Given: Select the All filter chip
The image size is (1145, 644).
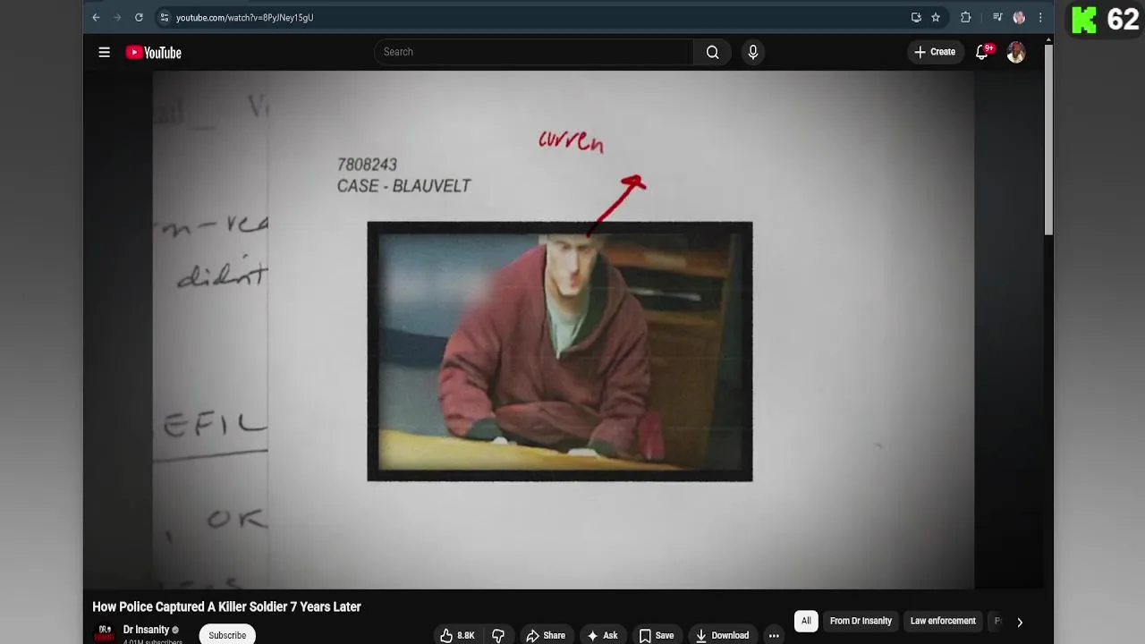Looking at the screenshot, I should click(806, 621).
